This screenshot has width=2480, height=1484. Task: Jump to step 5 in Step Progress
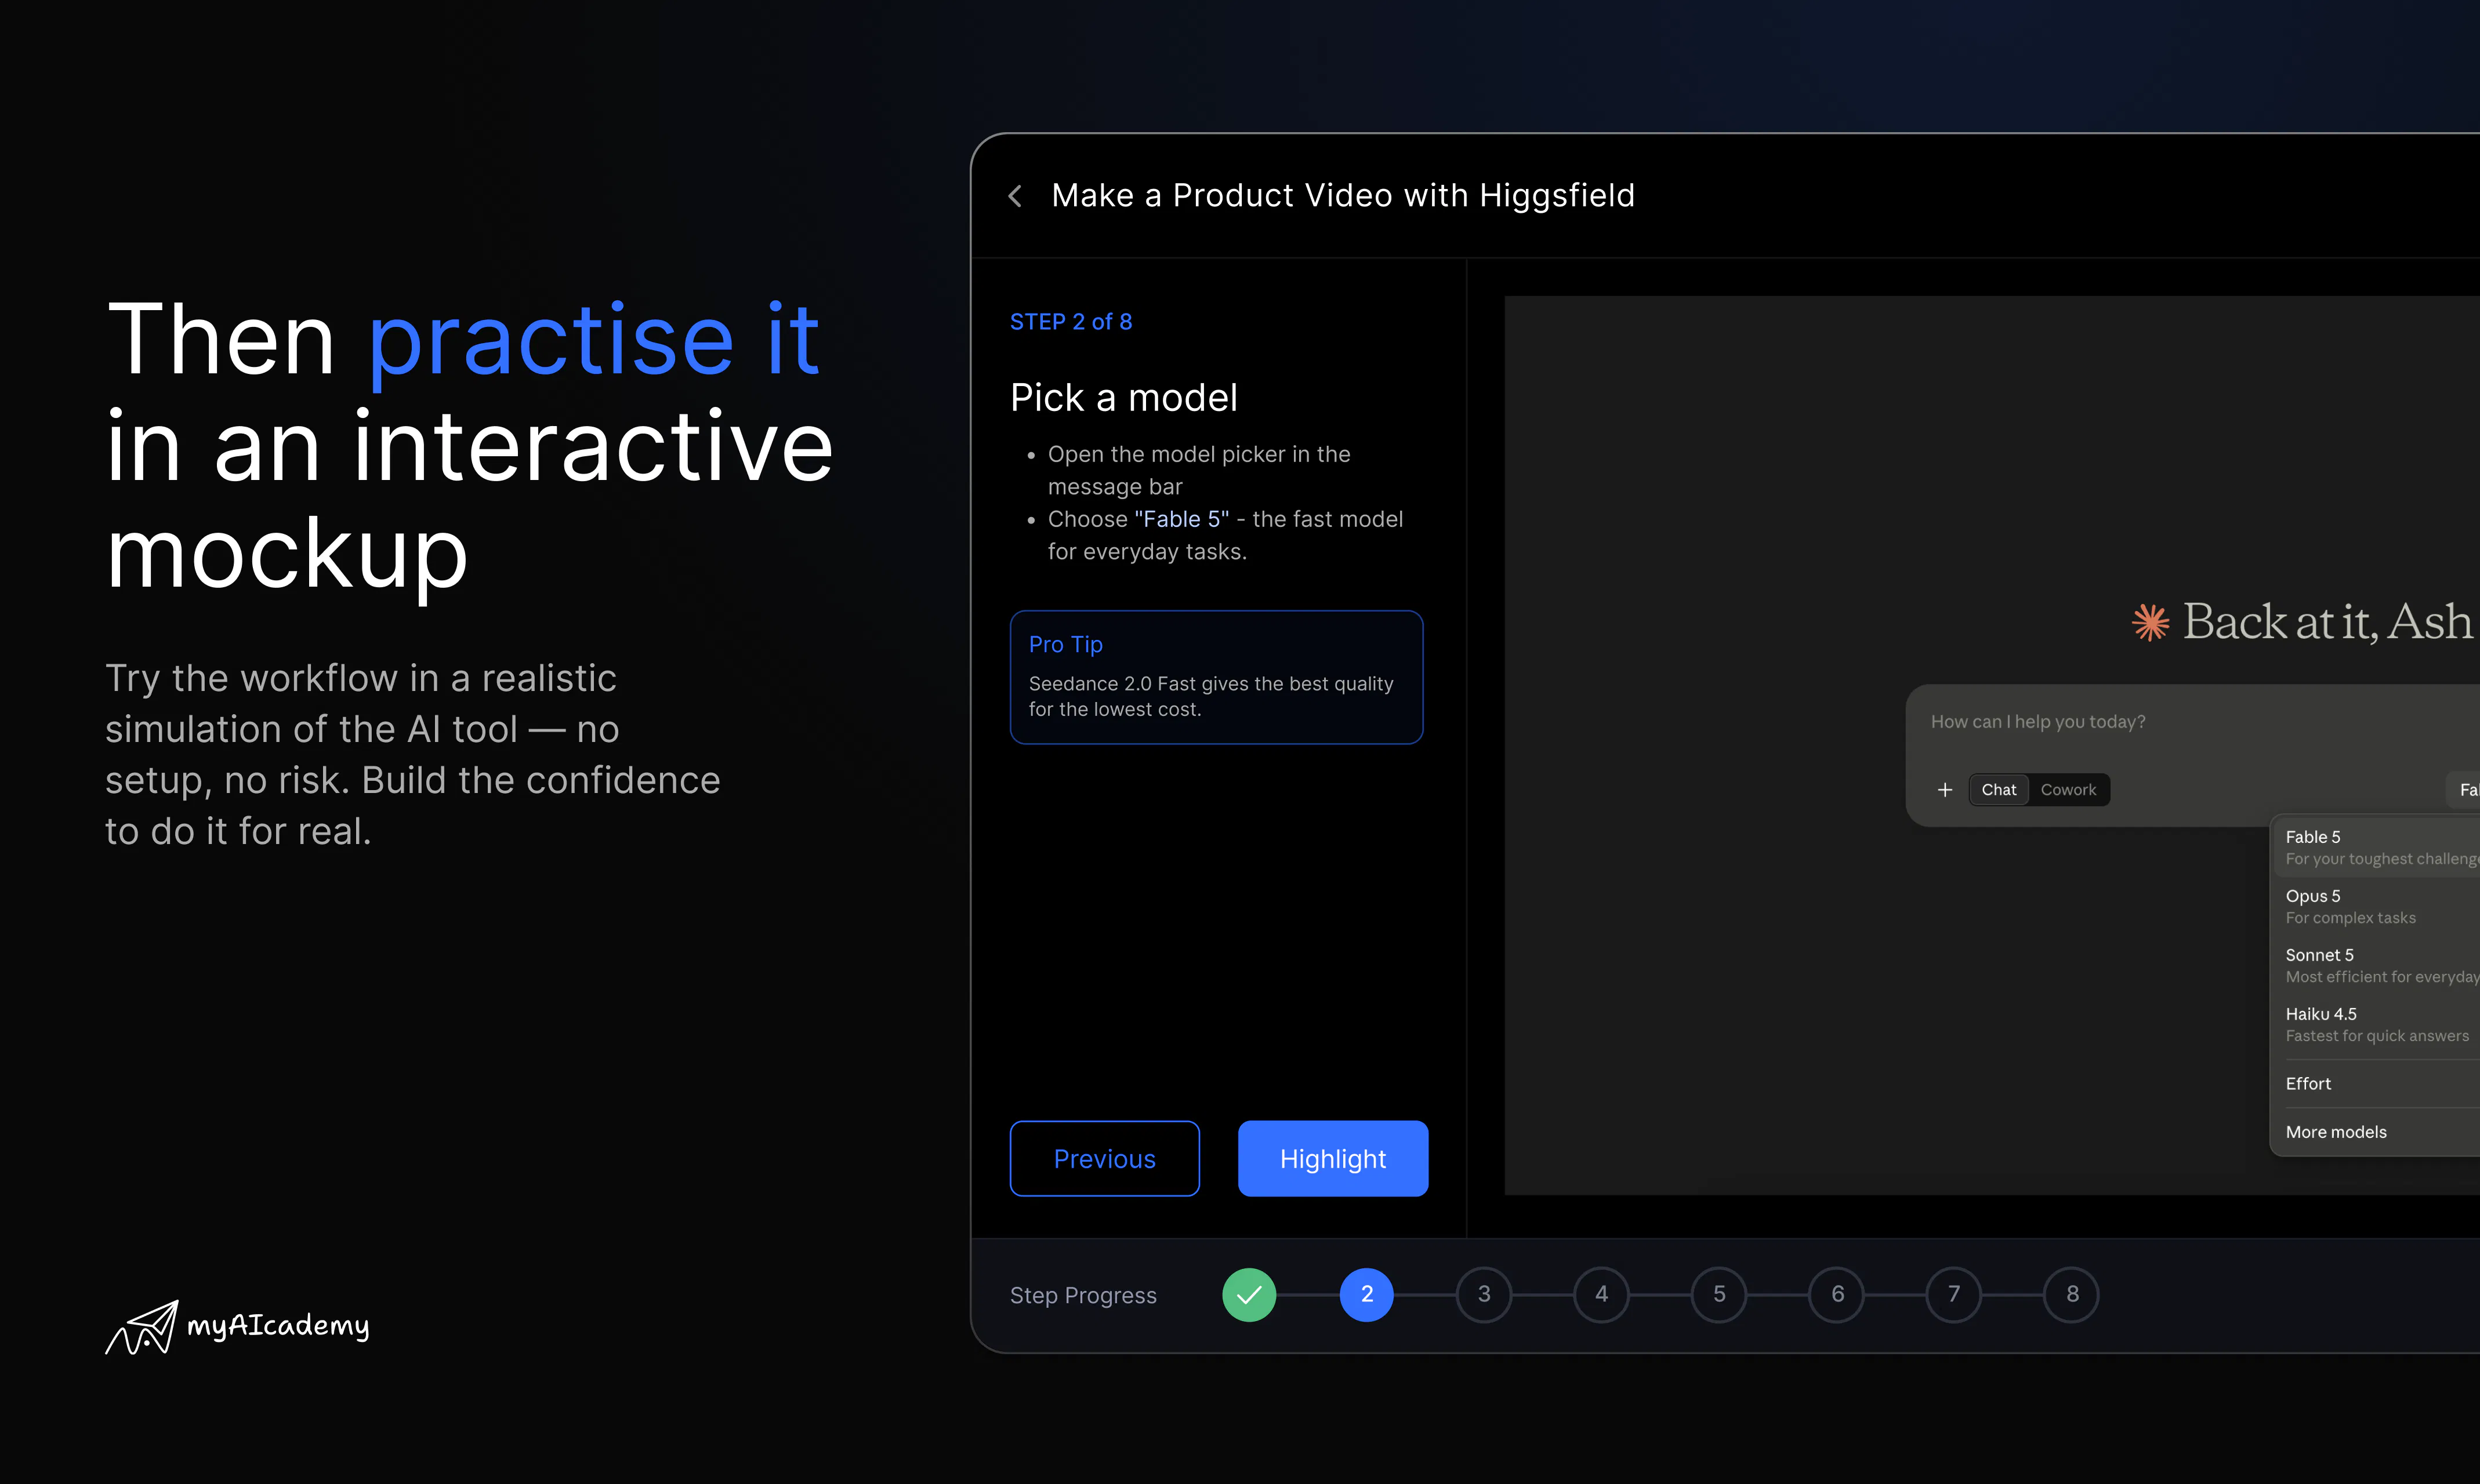(x=1720, y=1295)
